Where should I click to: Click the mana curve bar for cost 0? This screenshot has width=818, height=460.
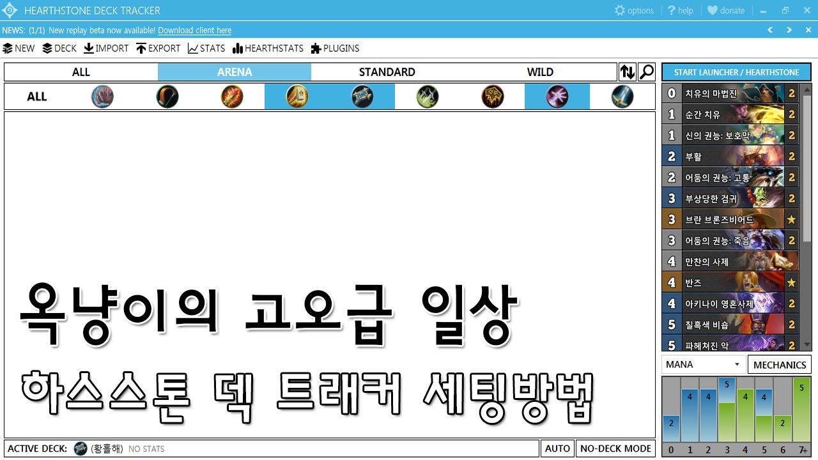pos(671,429)
